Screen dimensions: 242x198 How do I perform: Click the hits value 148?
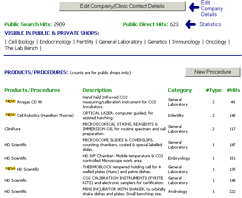click(x=232, y=181)
